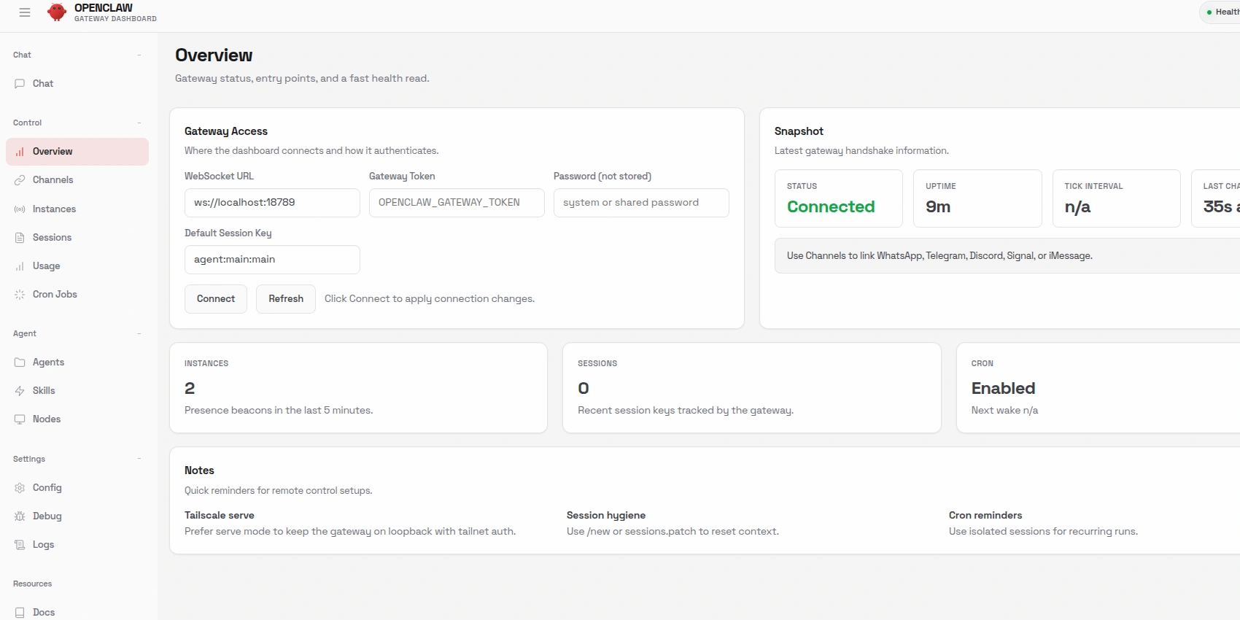Collapse the Control sidebar section
The width and height of the screenshot is (1240, 620).
[x=139, y=123]
